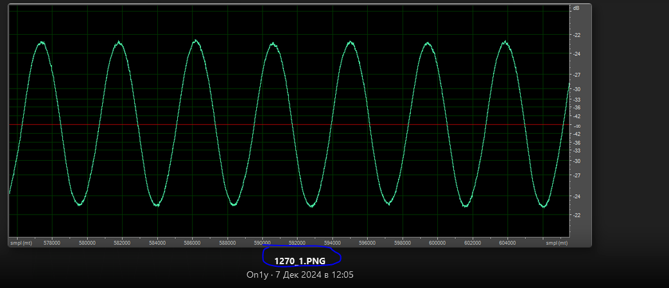Click the 594000 sample ruler mark

click(333, 243)
